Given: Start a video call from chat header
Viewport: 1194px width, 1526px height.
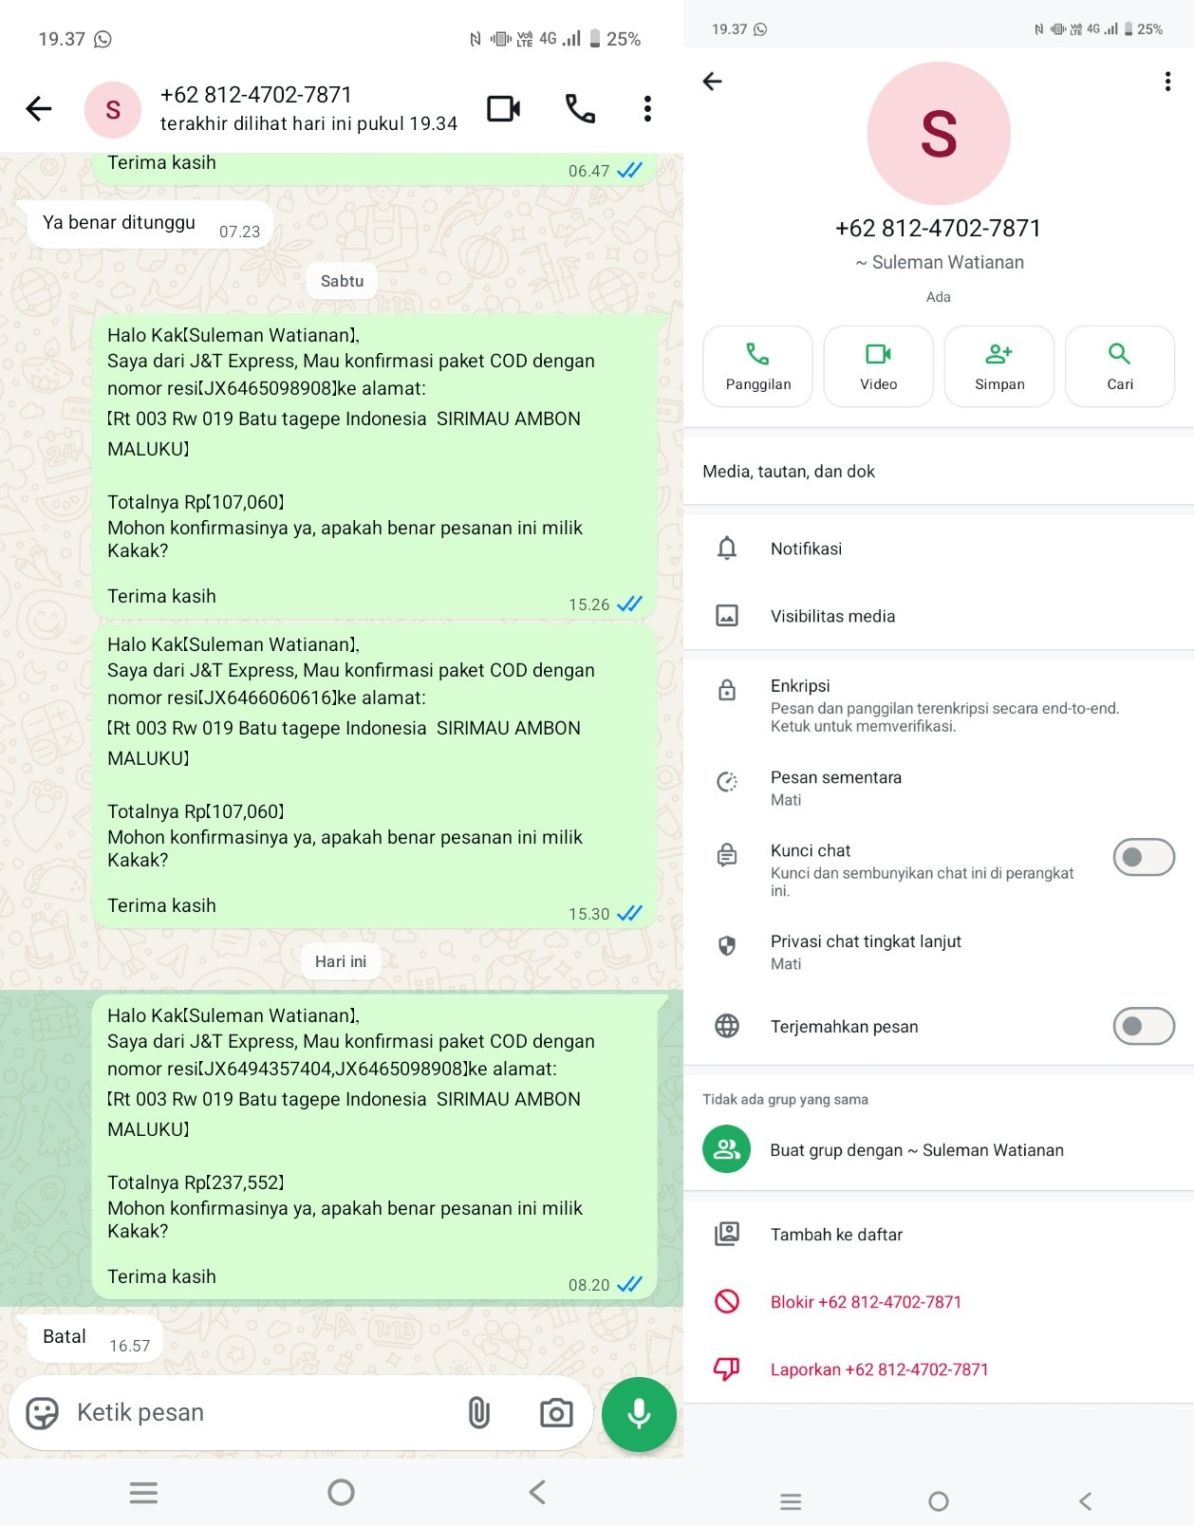Looking at the screenshot, I should click(503, 109).
